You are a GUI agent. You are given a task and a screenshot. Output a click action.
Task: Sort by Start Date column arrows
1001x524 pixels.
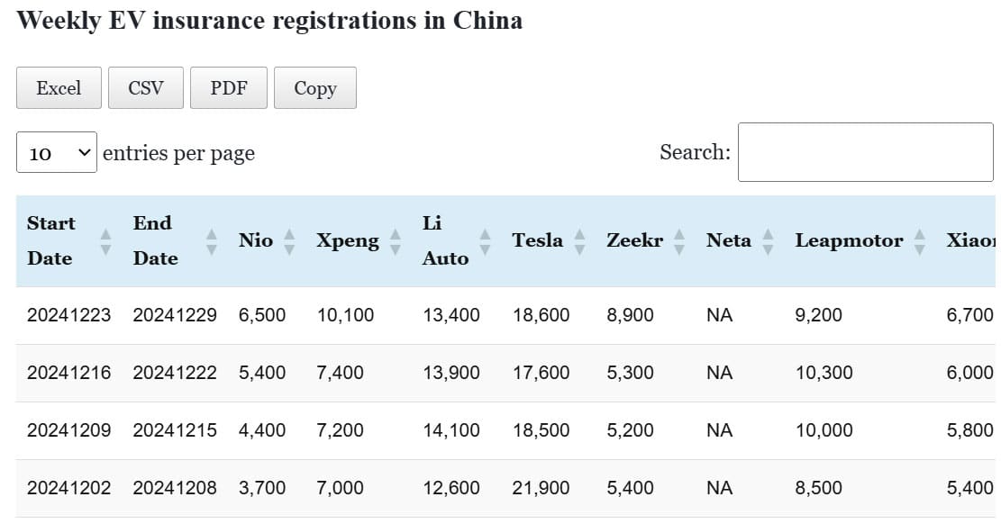pos(105,240)
